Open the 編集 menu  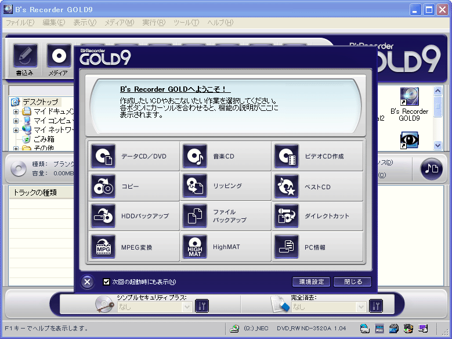pos(53,23)
